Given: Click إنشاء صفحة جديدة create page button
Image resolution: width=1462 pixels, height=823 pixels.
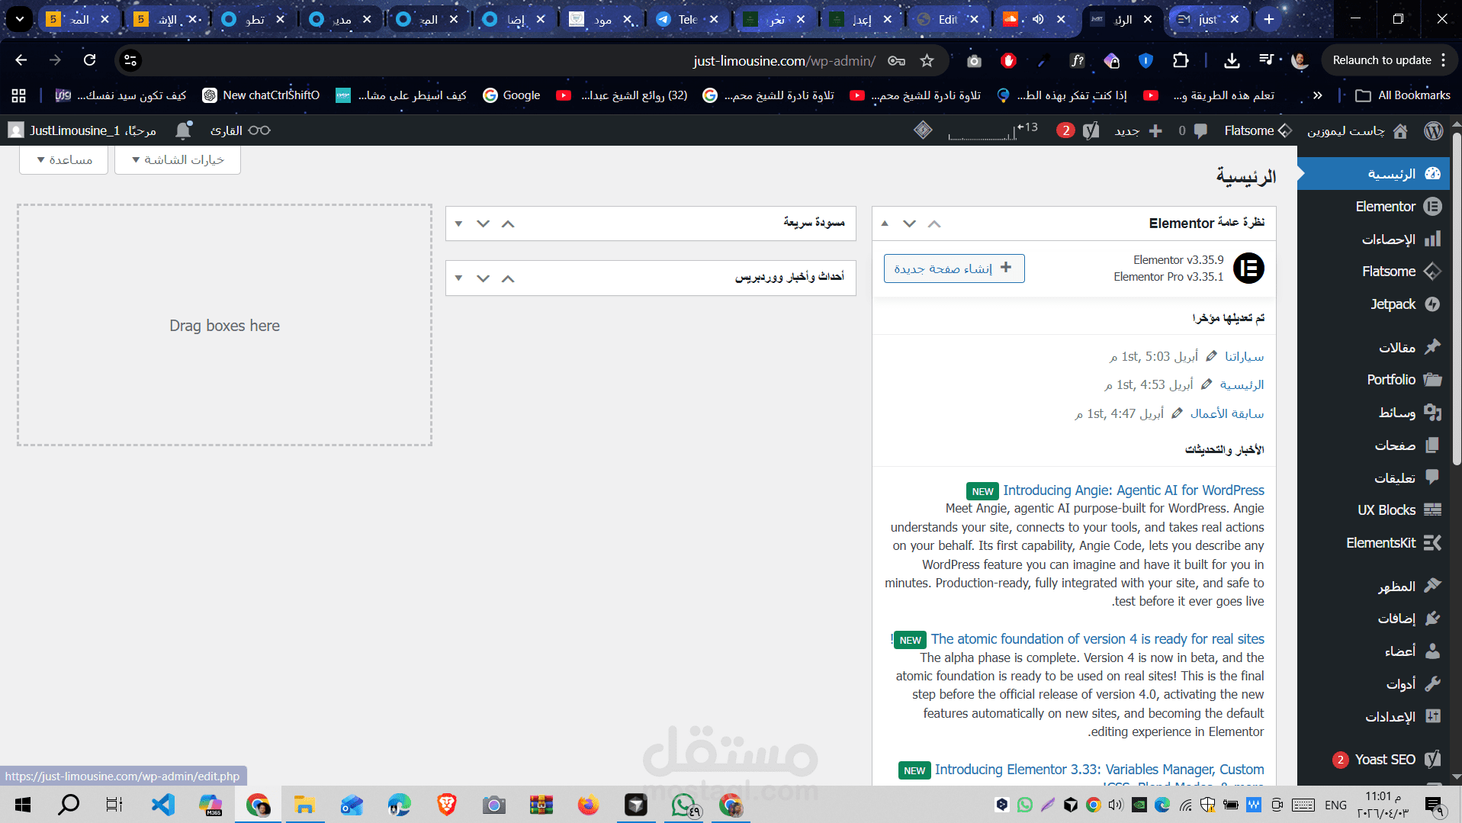Looking at the screenshot, I should [954, 268].
